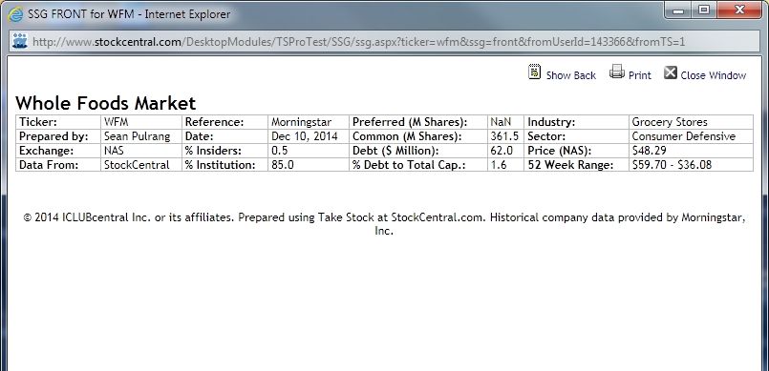
Task: Click the $48.29 price value
Action: (x=650, y=151)
